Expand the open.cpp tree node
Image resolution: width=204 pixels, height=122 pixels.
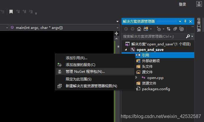[x=136, y=78]
